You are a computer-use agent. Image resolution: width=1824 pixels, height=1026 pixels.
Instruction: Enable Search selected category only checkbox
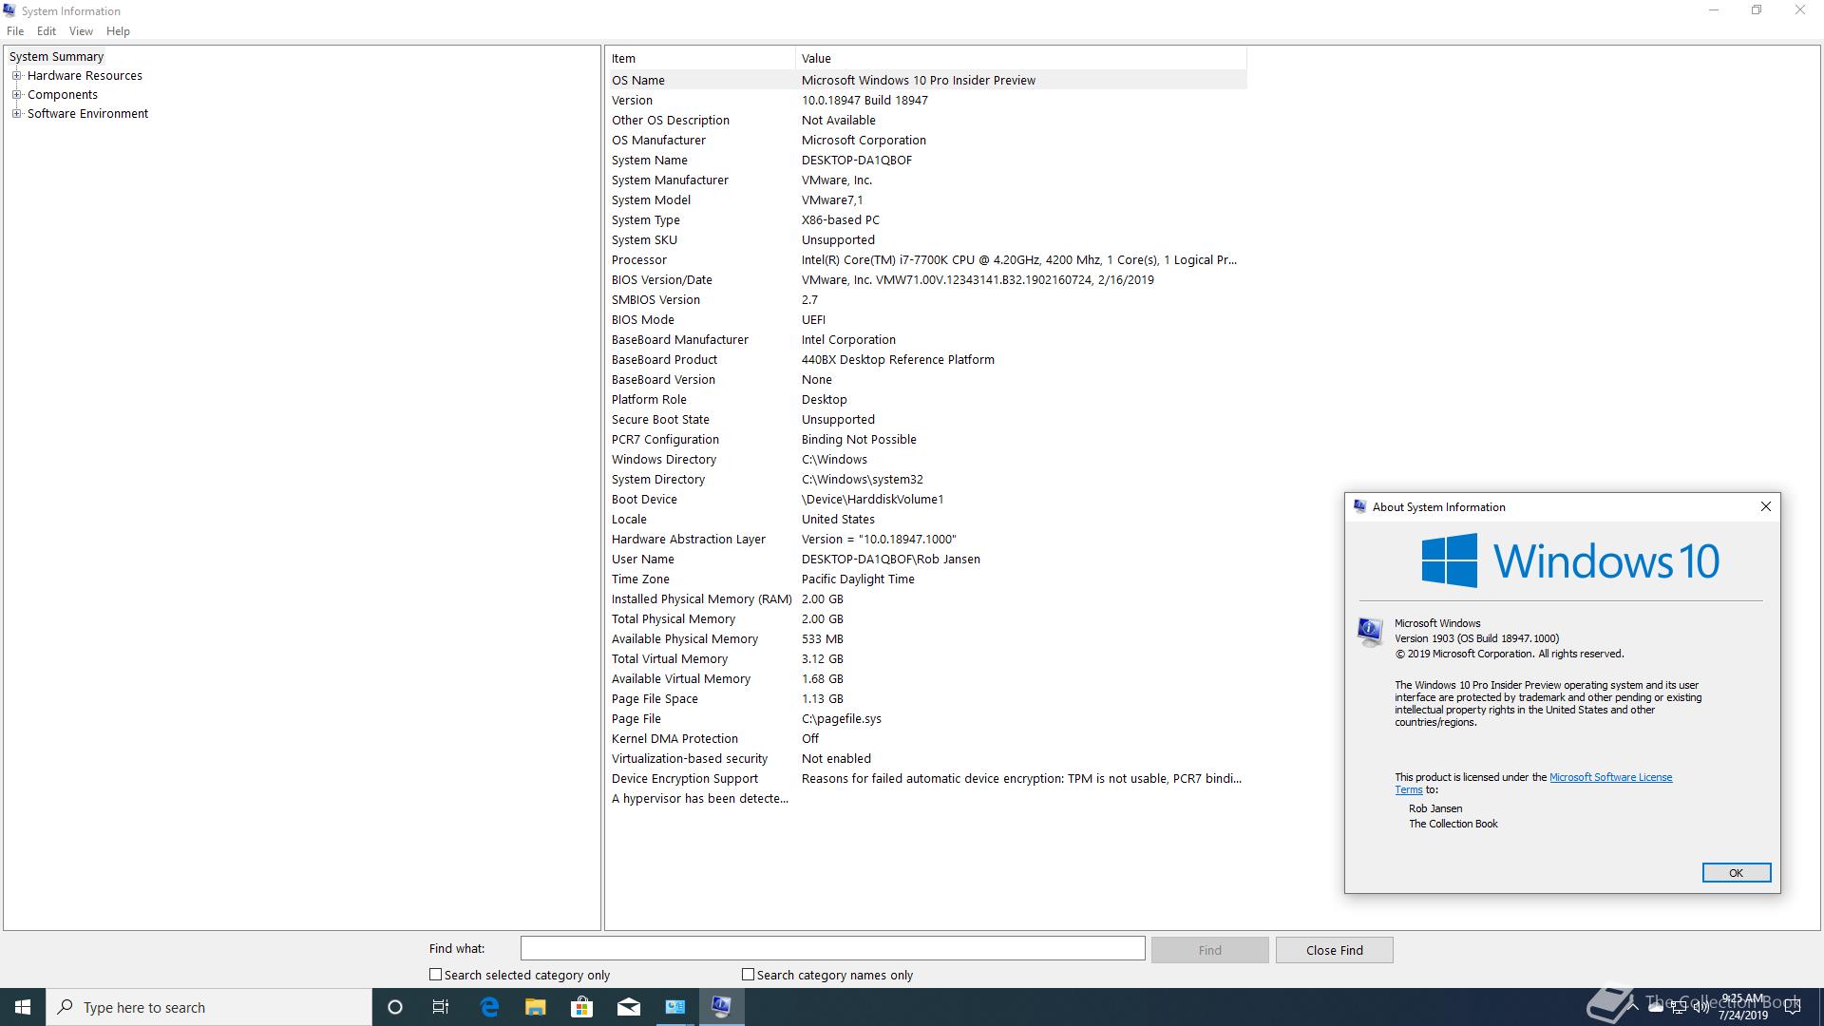pyautogui.click(x=436, y=975)
